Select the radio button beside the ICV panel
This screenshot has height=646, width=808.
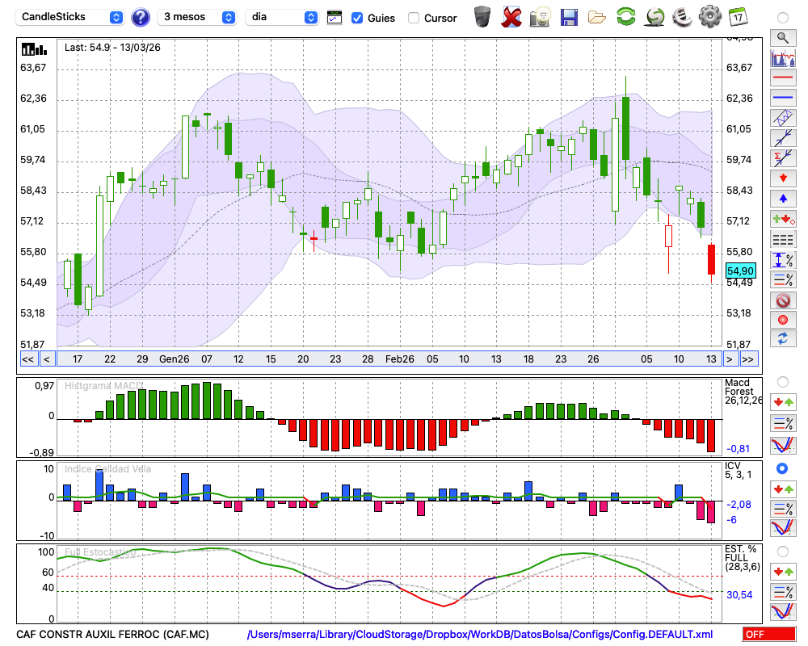click(782, 468)
